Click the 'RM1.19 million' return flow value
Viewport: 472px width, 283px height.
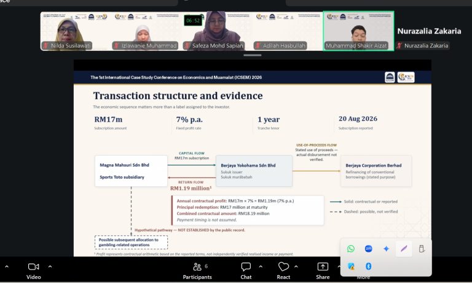click(191, 189)
